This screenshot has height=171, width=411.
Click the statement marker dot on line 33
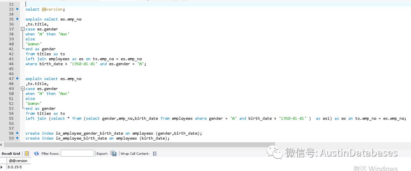[17, 9]
